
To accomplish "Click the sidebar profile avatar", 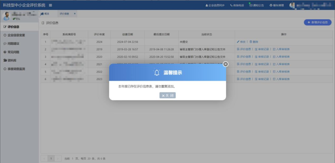I will 7,16.
